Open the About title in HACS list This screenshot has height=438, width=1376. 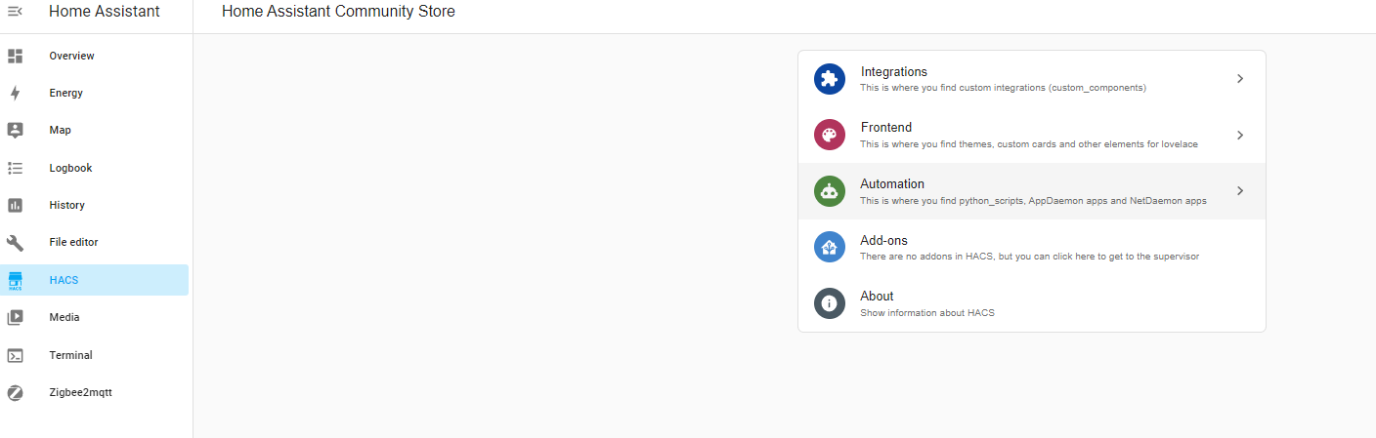(x=877, y=296)
